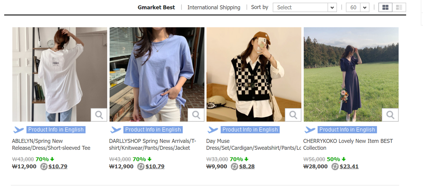Select the Gmarket Best tab
The image size is (423, 186).
point(156,7)
